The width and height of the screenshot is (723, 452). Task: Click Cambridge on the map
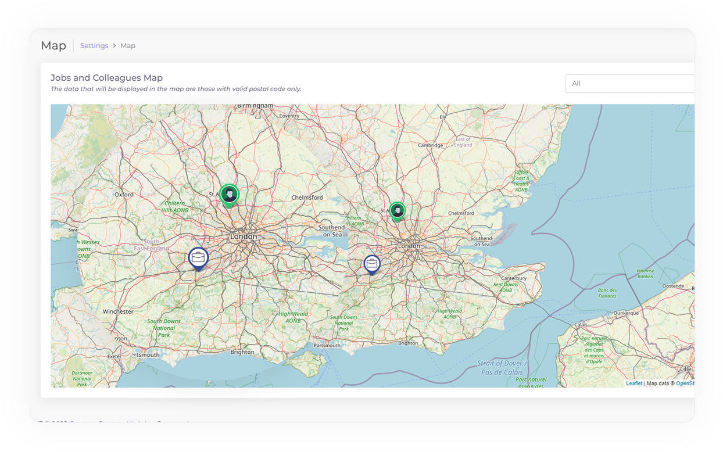[x=431, y=145]
